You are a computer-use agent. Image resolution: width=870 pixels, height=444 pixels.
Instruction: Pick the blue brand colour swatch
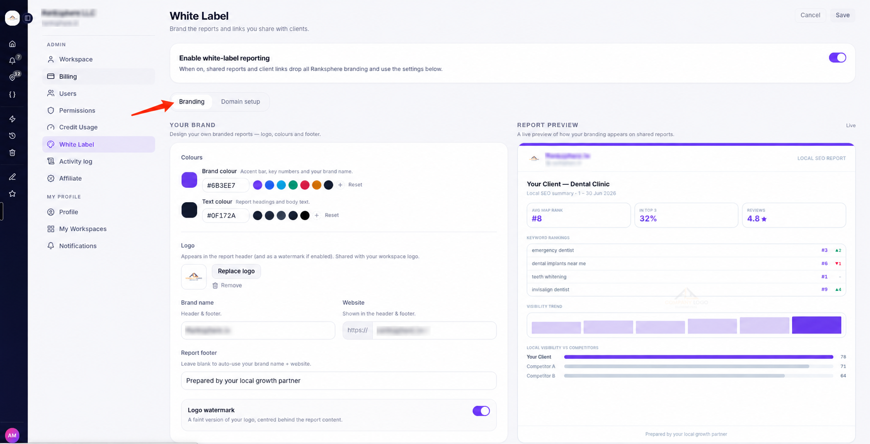pyautogui.click(x=270, y=185)
